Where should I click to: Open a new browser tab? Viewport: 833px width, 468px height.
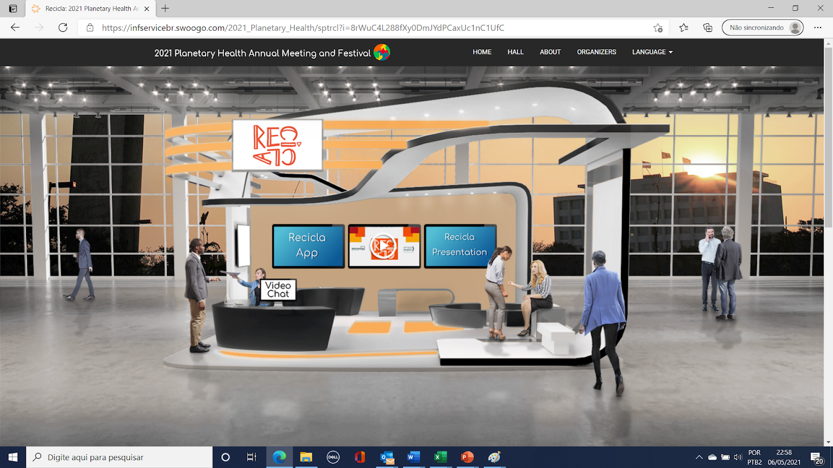(x=165, y=8)
